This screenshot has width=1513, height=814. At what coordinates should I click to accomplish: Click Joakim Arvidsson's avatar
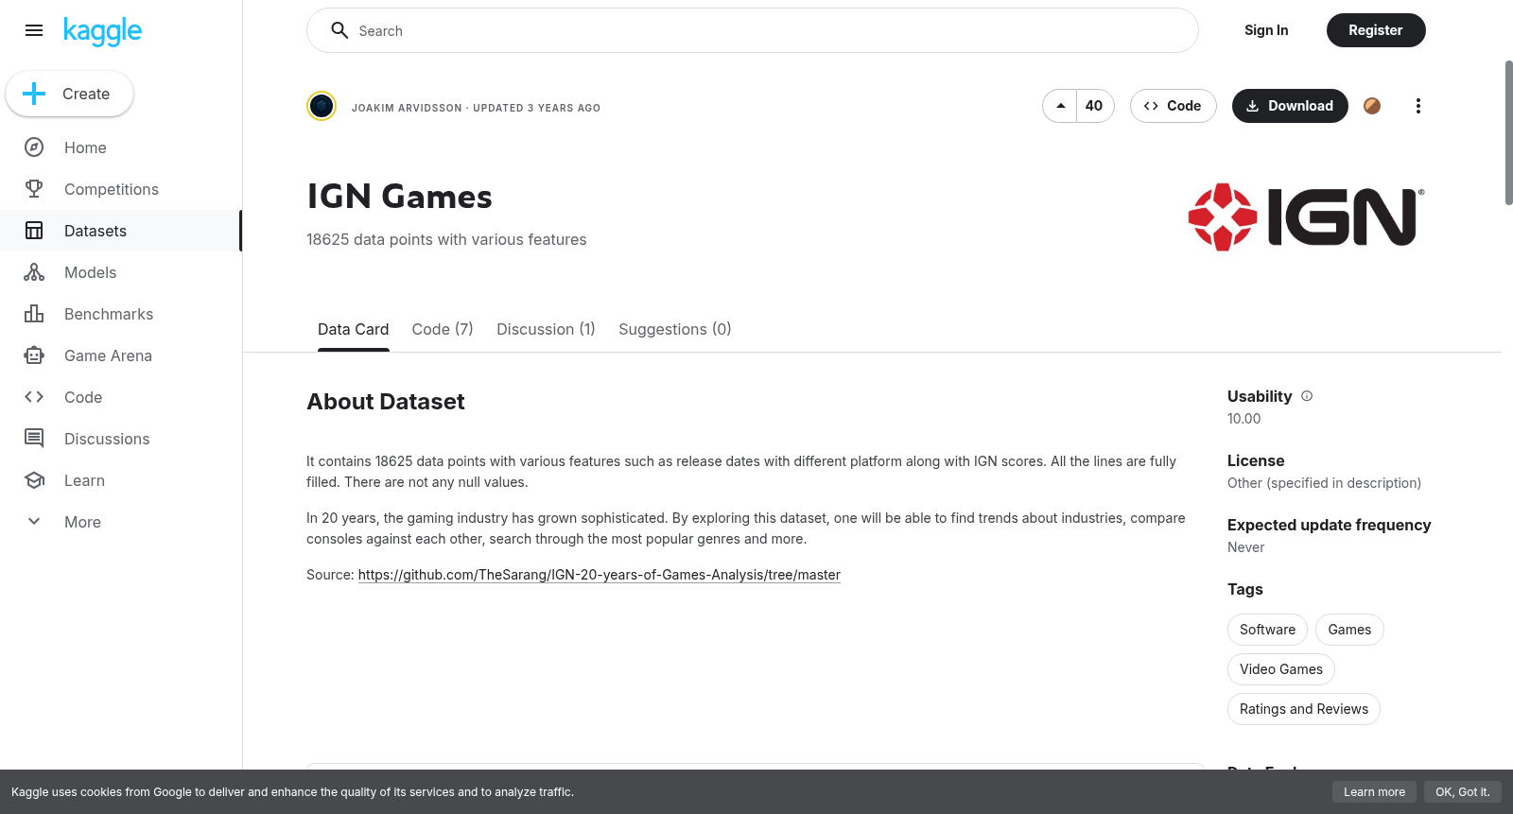pos(322,106)
